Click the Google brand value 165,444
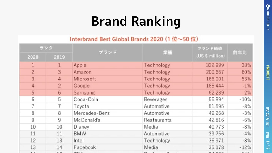Screen dimensions: 272x153 pyautogui.click(x=215, y=86)
